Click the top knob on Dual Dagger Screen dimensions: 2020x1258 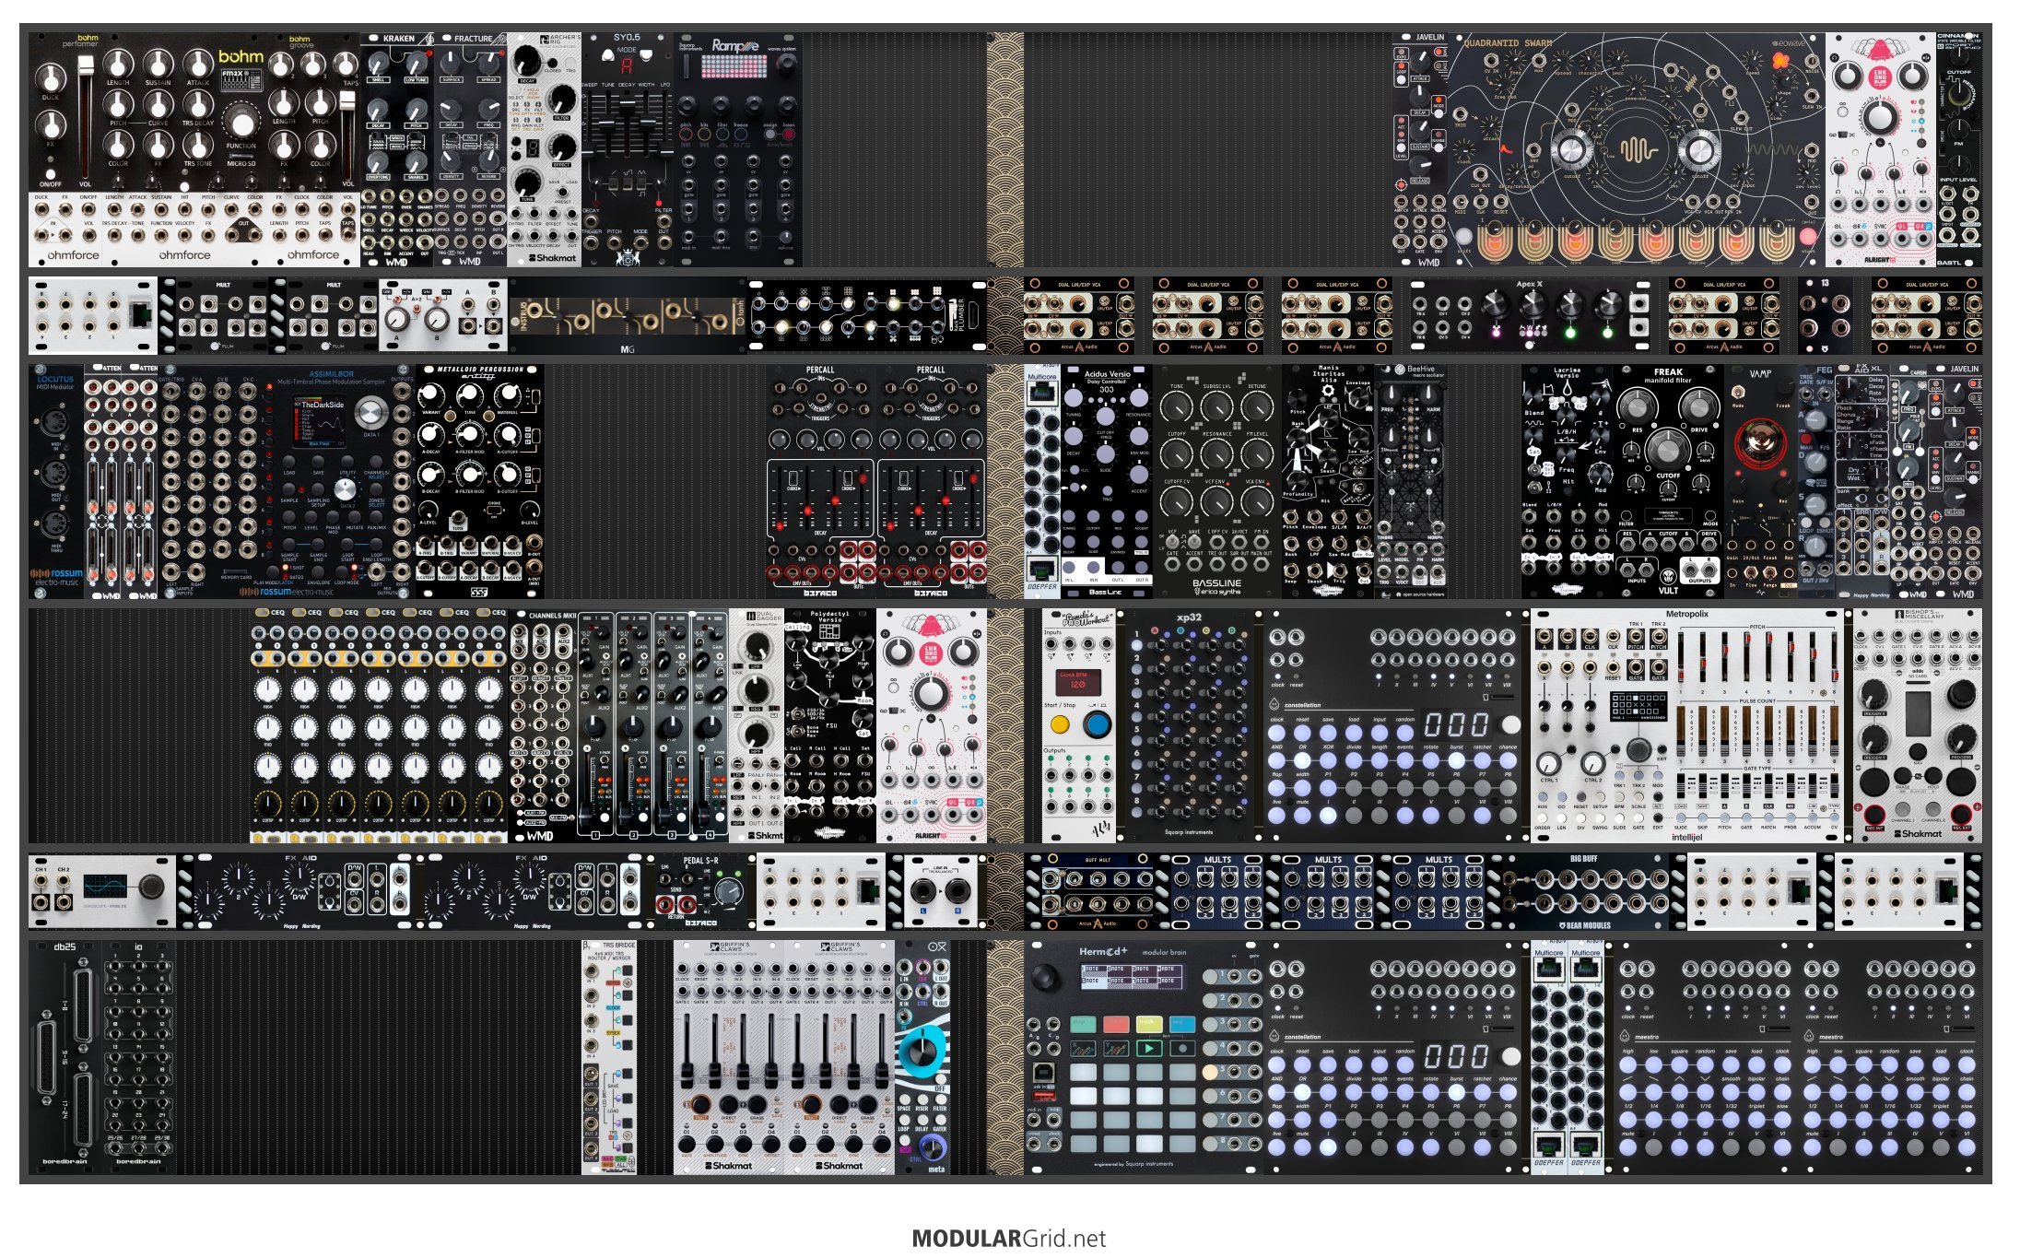(757, 645)
